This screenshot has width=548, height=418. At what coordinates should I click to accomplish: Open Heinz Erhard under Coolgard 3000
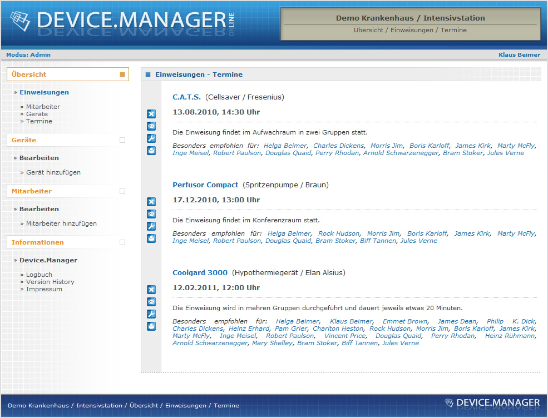[249, 329]
